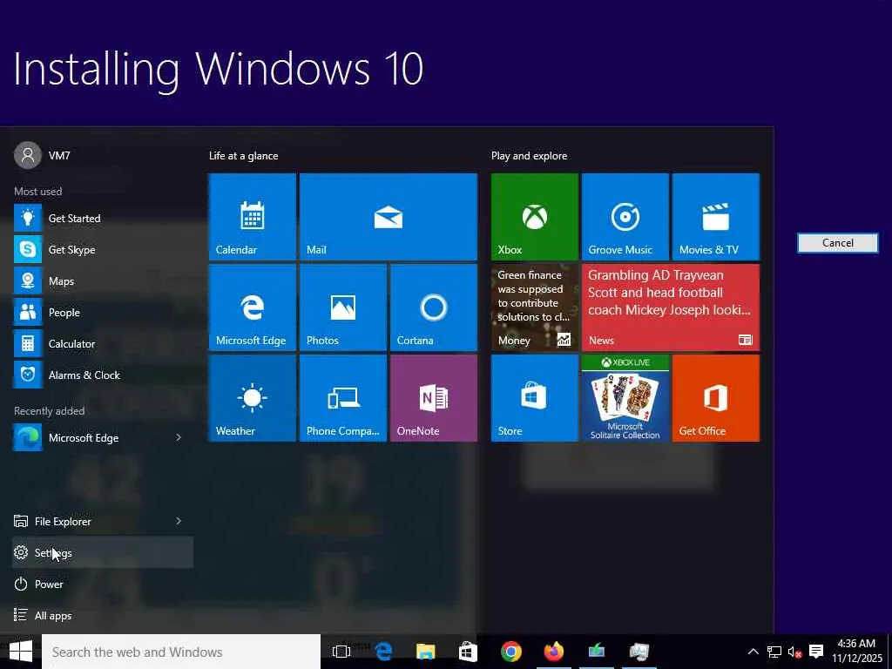This screenshot has width=892, height=669.
Task: Expand the Microsoft Edge jump list arrow
Action: tap(178, 437)
